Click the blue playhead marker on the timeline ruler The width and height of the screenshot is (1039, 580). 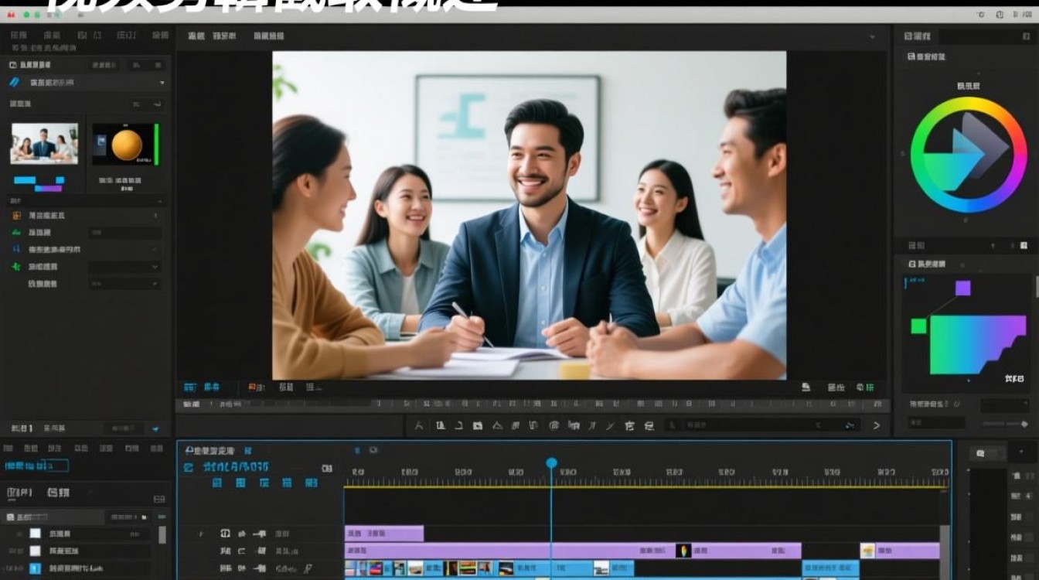pos(551,463)
